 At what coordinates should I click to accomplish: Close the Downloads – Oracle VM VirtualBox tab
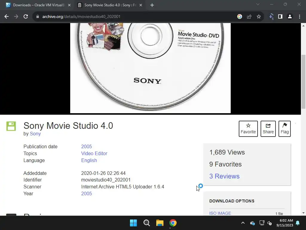(x=69, y=5)
